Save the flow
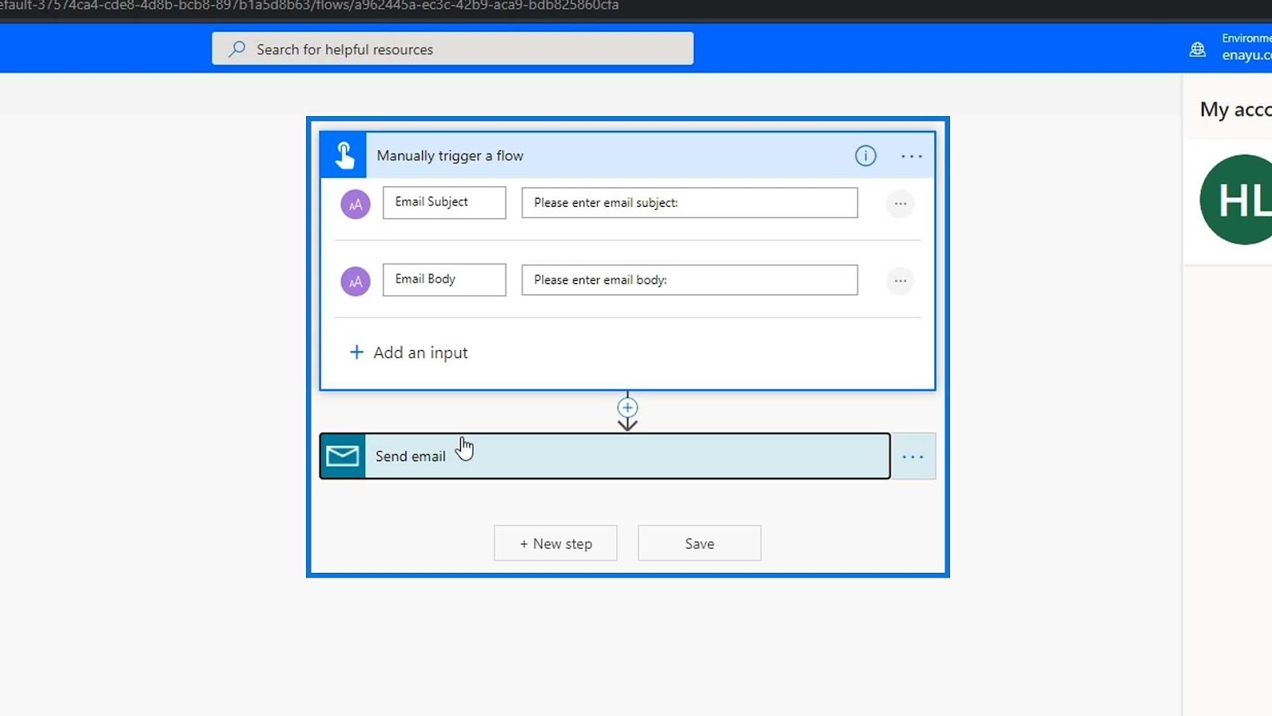The image size is (1272, 716). [700, 543]
